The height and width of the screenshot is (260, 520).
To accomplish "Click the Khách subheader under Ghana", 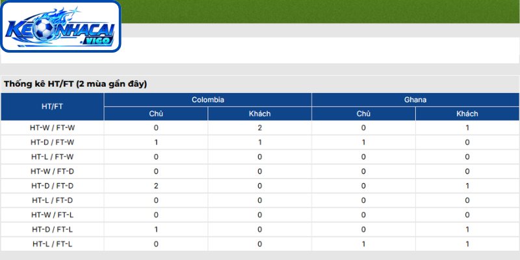I will click(x=467, y=114).
